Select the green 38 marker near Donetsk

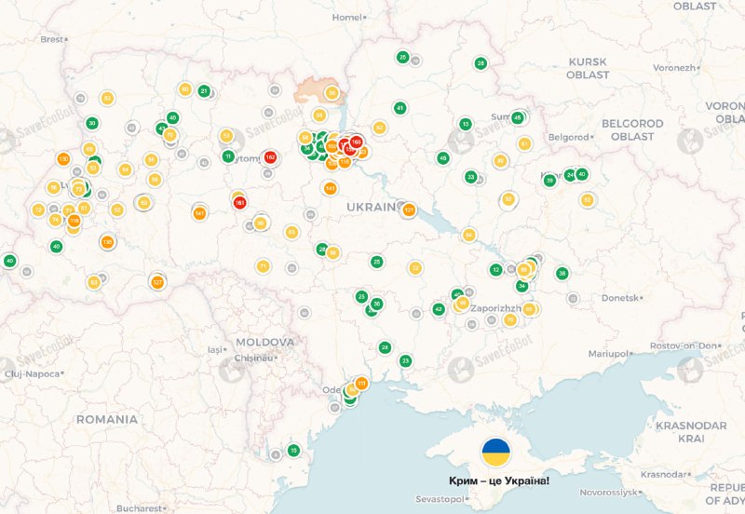562,273
